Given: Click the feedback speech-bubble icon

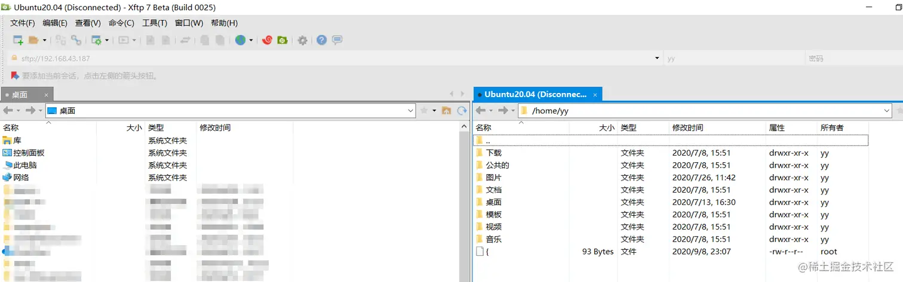Looking at the screenshot, I should pyautogui.click(x=337, y=40).
